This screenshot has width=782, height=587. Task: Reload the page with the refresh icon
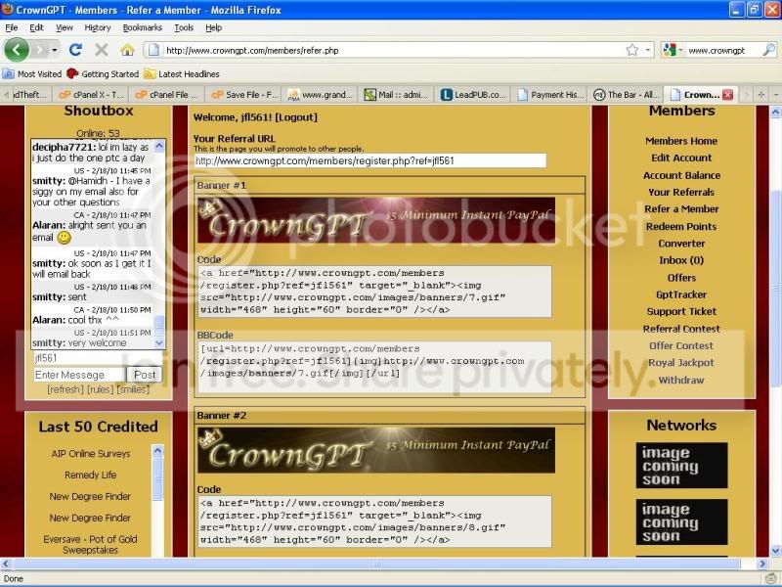coord(76,50)
